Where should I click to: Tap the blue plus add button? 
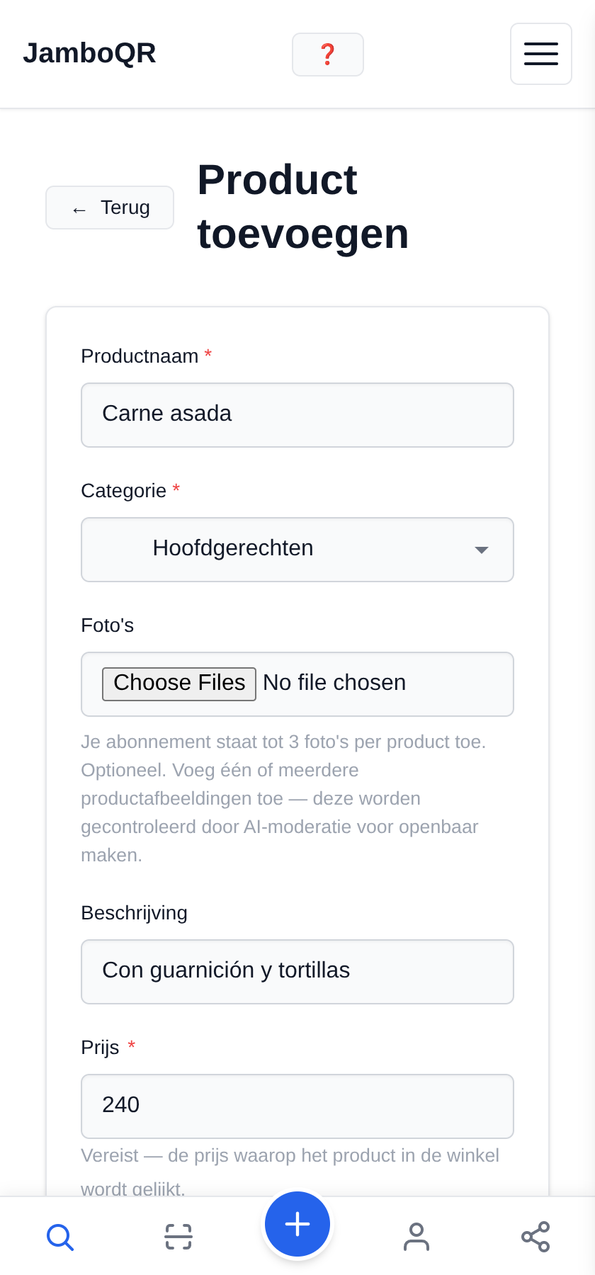297,1224
